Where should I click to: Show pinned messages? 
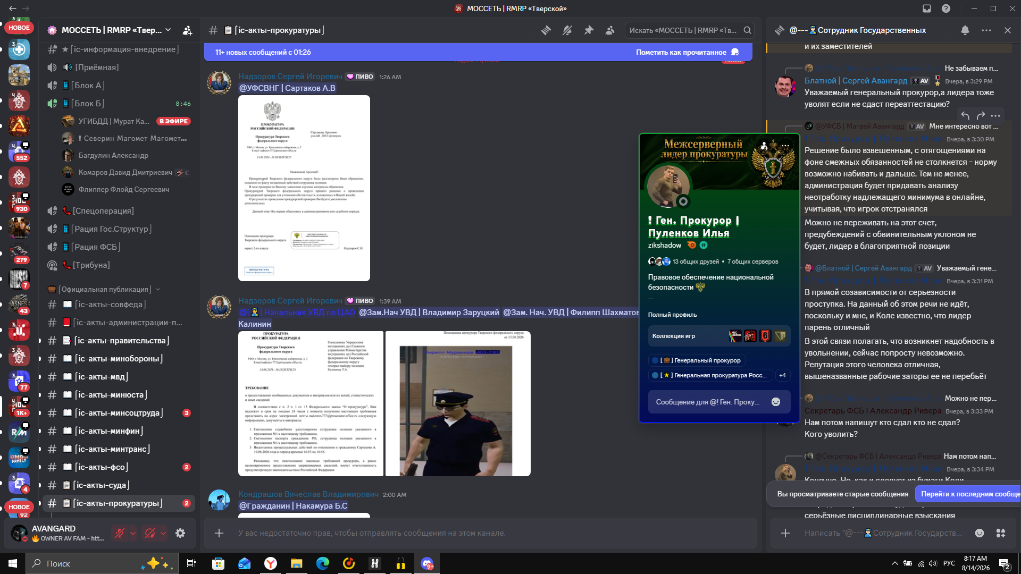(x=589, y=30)
